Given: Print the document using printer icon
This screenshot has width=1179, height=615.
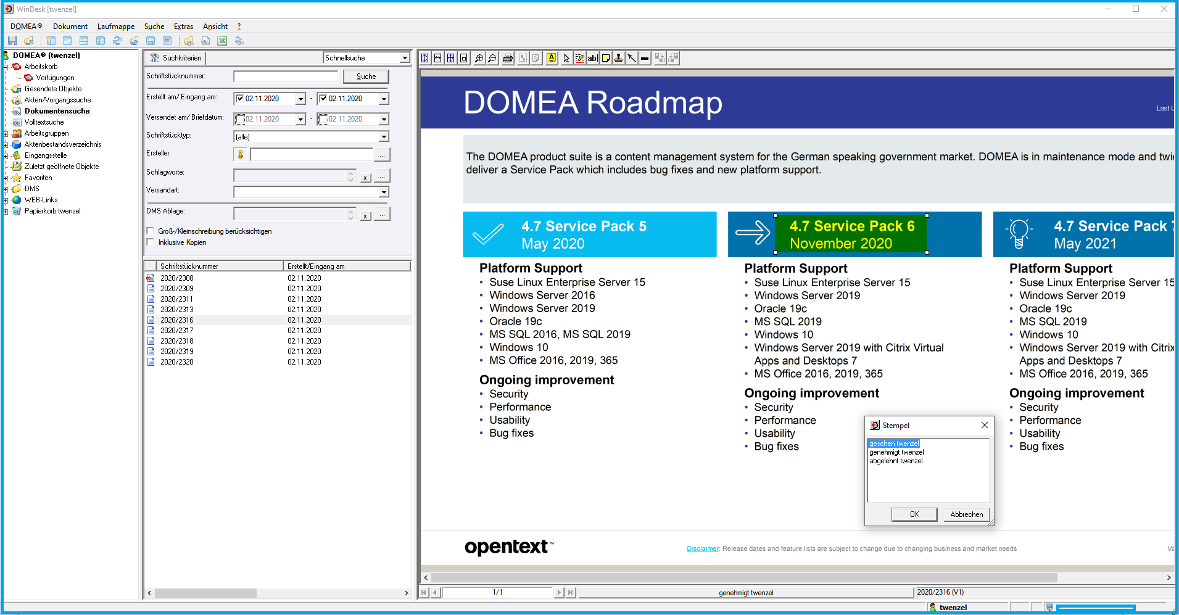Looking at the screenshot, I should [507, 59].
